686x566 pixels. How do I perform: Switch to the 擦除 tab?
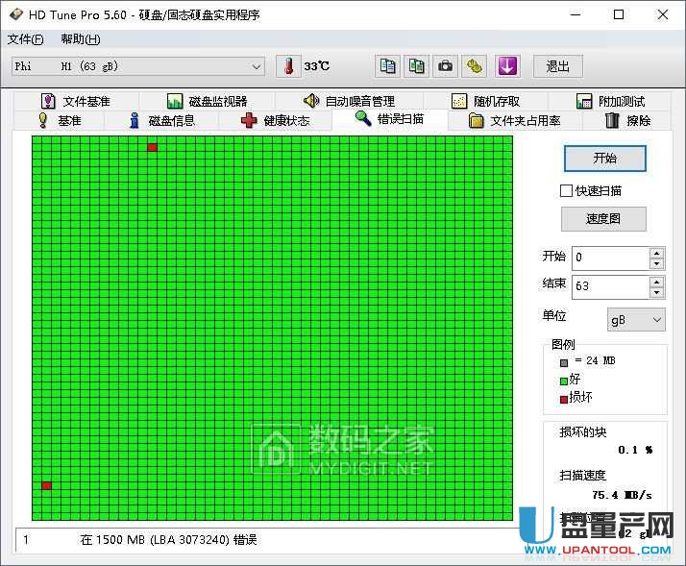coord(627,120)
